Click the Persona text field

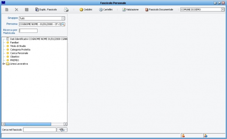click(x=40, y=24)
